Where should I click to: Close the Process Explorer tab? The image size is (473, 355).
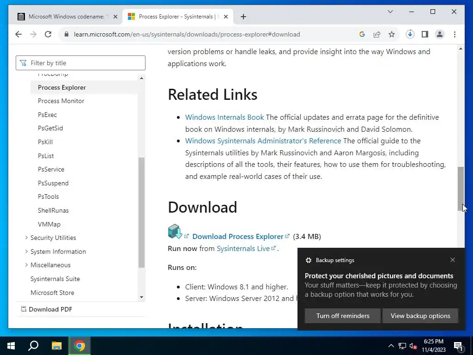[x=226, y=17]
